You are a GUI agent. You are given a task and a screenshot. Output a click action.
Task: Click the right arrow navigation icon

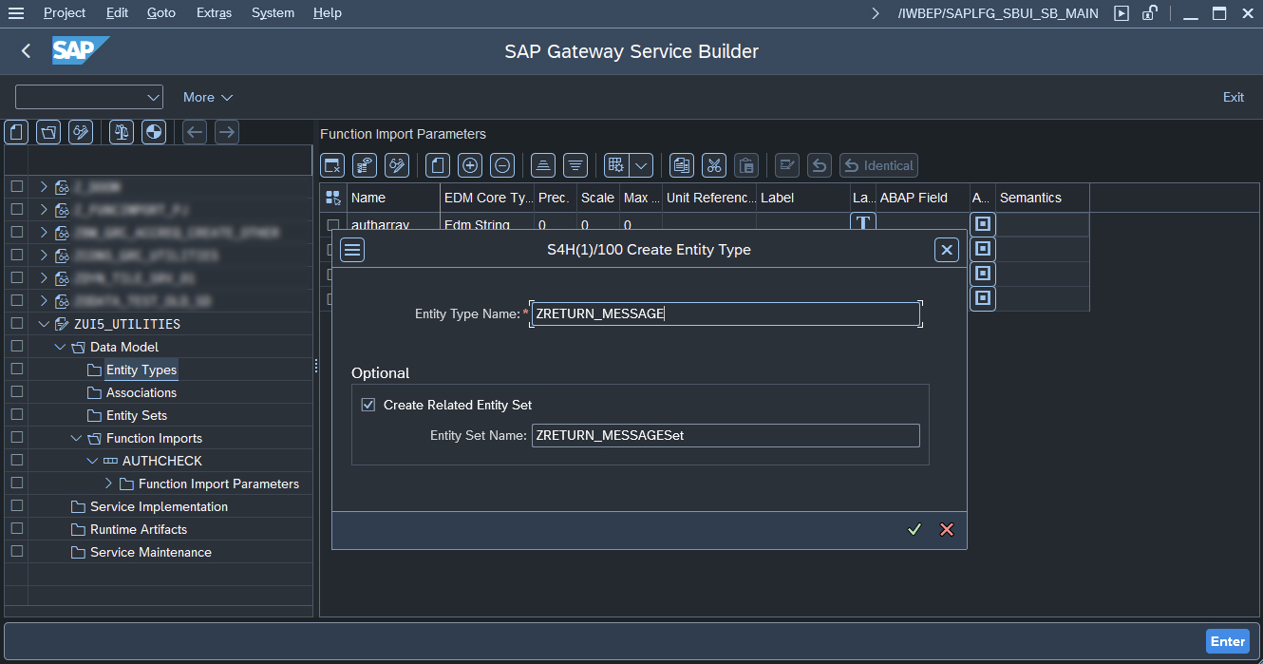tap(226, 132)
